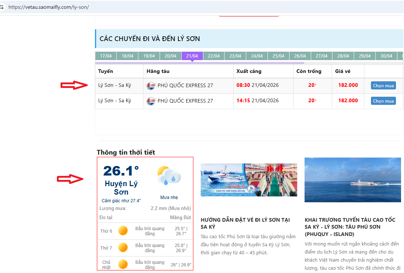This screenshot has height=273, width=404.
Task: Select the 30/04 date tab
Action: [x=386, y=56]
